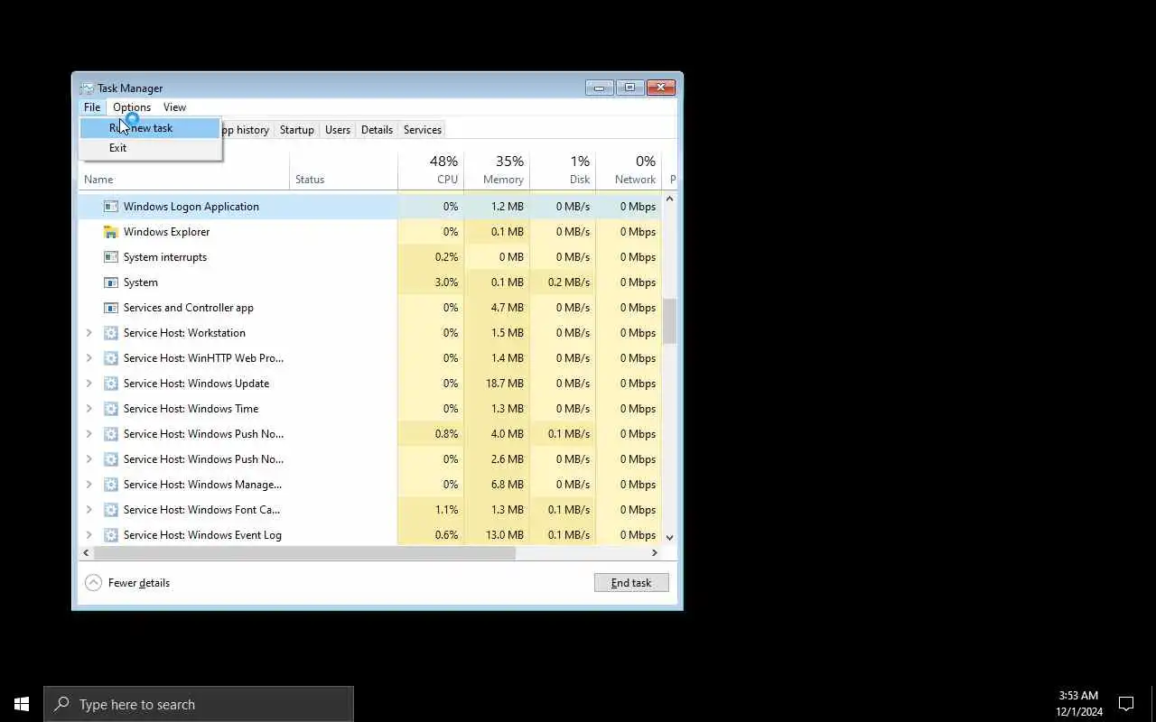Screen dimensions: 1156x722
Task: Sort processes by Network column
Action: pos(629,171)
